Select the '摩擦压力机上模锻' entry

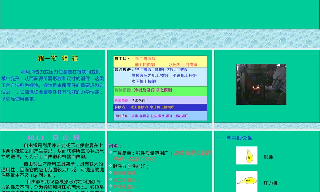click(171, 69)
